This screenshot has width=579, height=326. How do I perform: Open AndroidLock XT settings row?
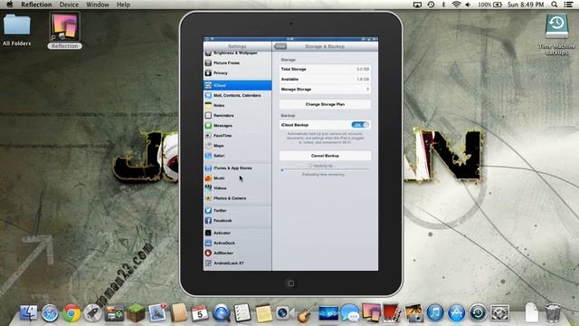point(237,264)
